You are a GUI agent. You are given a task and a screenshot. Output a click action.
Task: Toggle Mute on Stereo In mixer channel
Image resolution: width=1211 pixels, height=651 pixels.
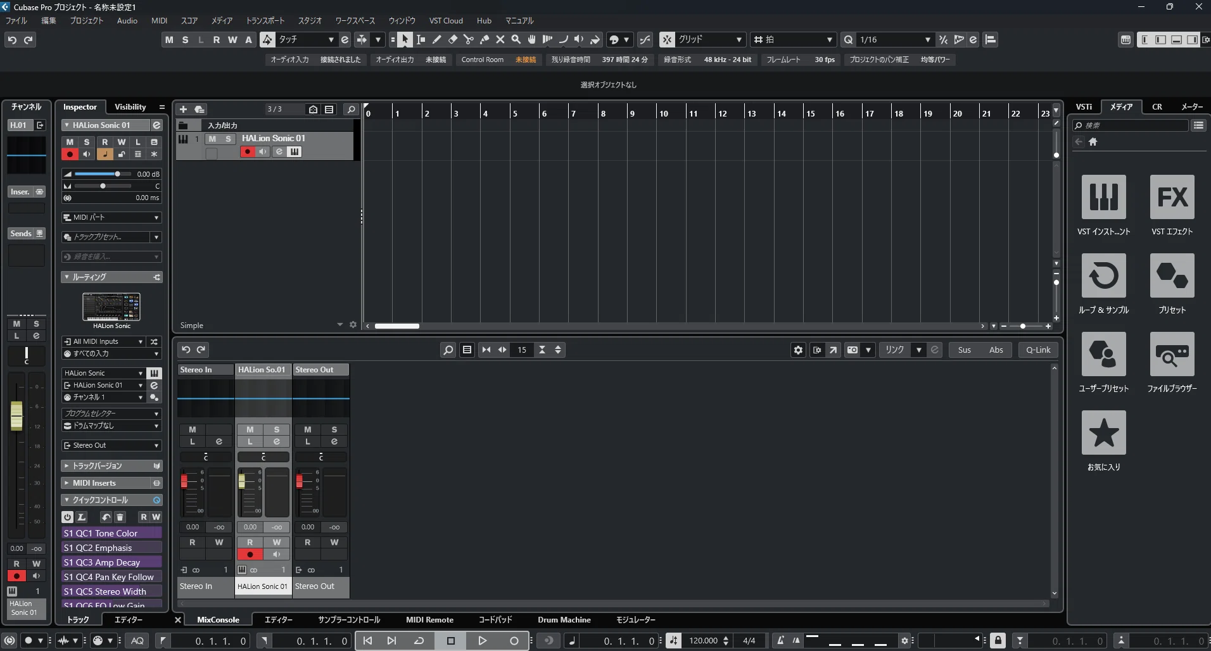(x=193, y=429)
